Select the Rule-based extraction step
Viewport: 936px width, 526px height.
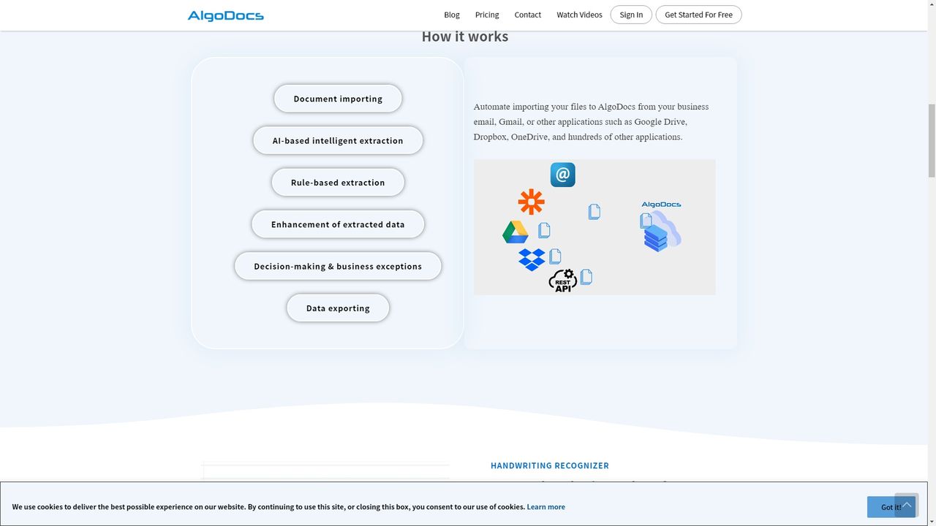coord(338,183)
